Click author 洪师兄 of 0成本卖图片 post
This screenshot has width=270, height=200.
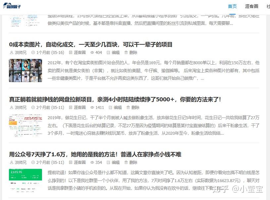[21, 53]
